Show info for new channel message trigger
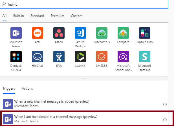This screenshot has height=126, width=174. point(165,104)
